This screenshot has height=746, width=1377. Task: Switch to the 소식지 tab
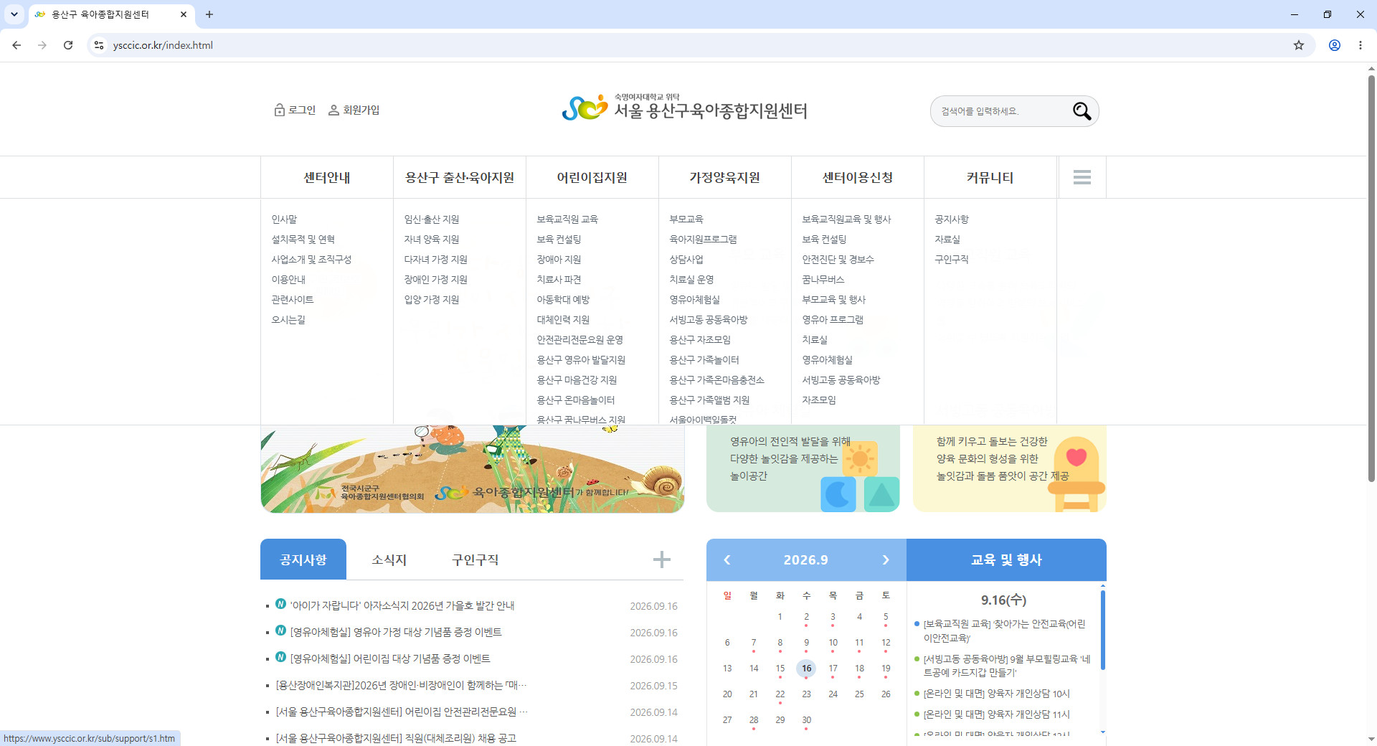pyautogui.click(x=389, y=559)
